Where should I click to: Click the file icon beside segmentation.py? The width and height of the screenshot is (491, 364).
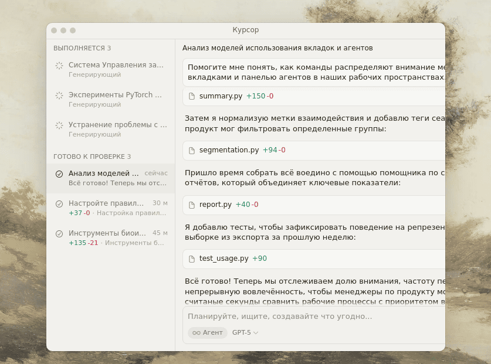[191, 150]
